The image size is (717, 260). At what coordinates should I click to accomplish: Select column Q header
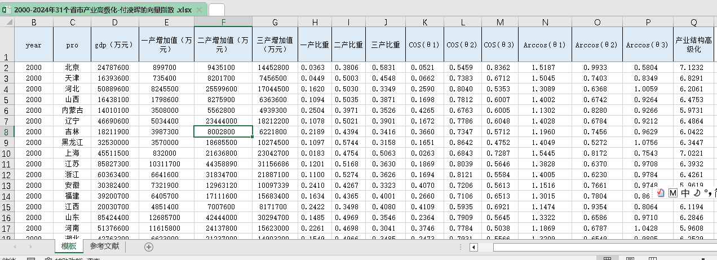(x=693, y=22)
